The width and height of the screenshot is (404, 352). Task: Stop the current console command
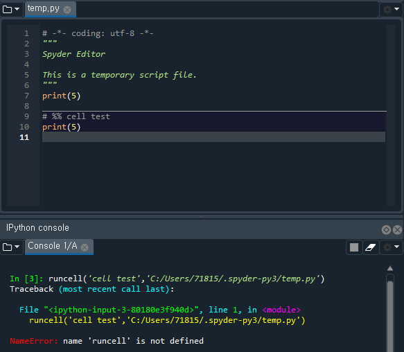[x=354, y=247]
